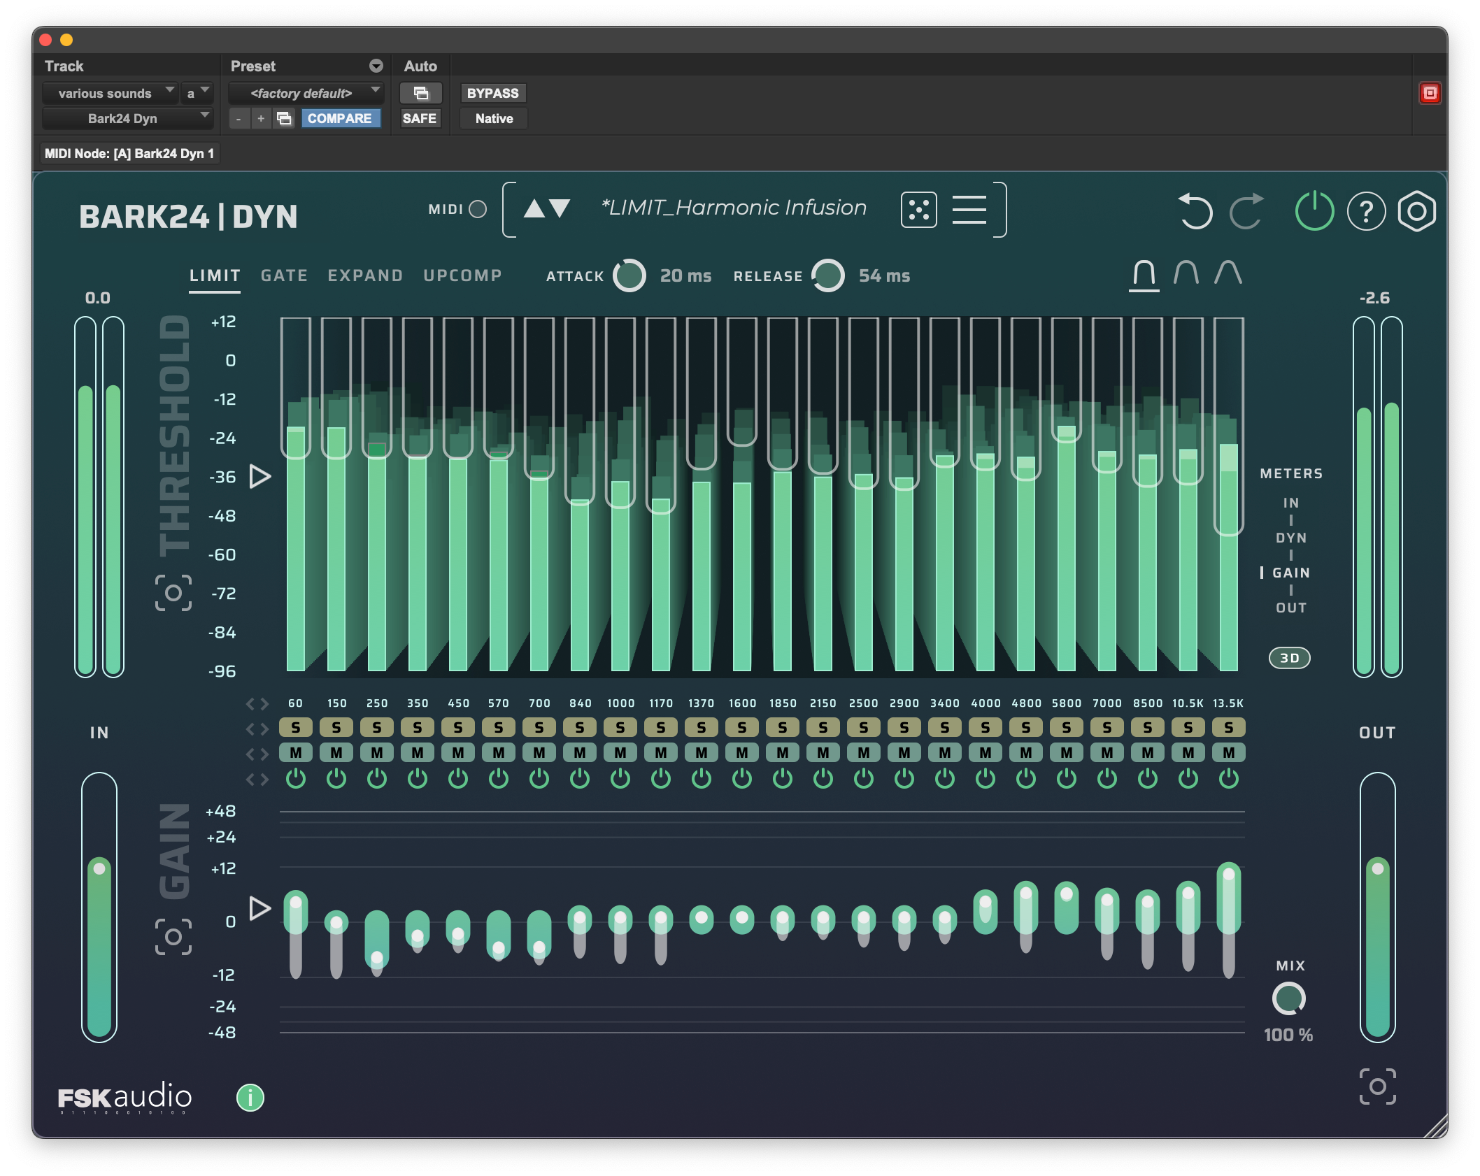Select the OUT meter mode
Image resolution: width=1480 pixels, height=1176 pixels.
tap(1291, 608)
